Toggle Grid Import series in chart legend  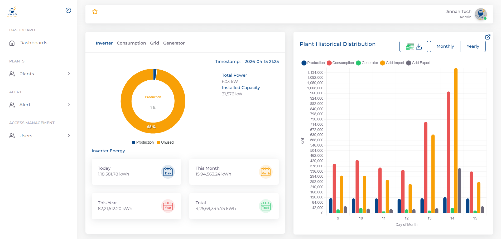pyautogui.click(x=392, y=63)
